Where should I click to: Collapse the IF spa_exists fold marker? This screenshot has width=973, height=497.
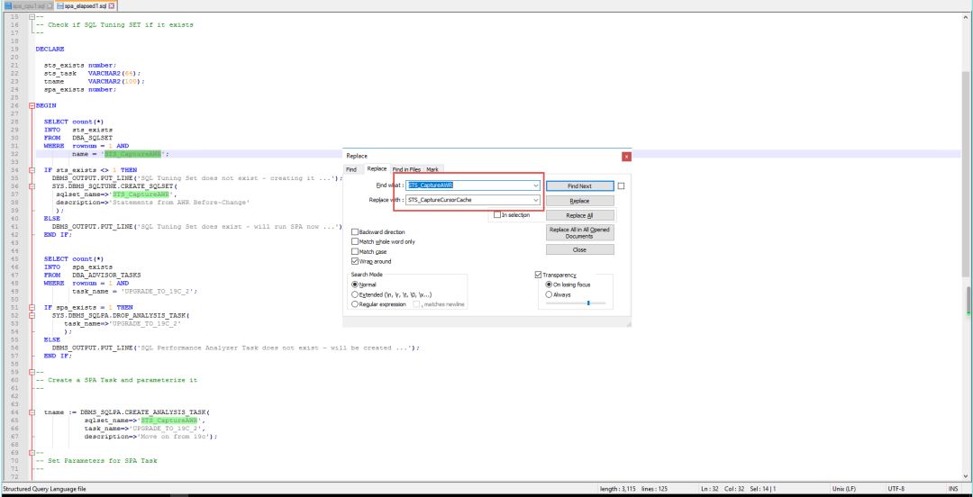pos(32,307)
